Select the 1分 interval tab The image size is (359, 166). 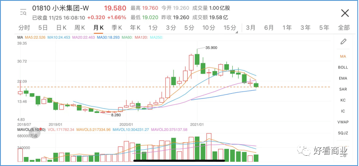[x=153, y=28]
